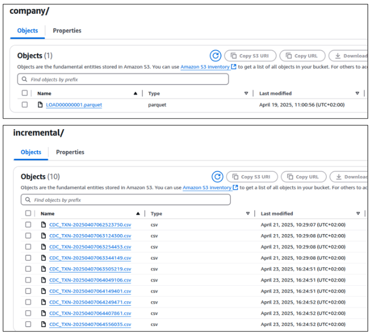Focus the incremental/ Find objects by prefix field
The image size is (372, 335).
126,200
